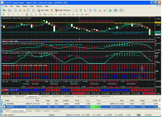Open the Templates icon
The image size is (162, 117).
[x=121, y=10]
